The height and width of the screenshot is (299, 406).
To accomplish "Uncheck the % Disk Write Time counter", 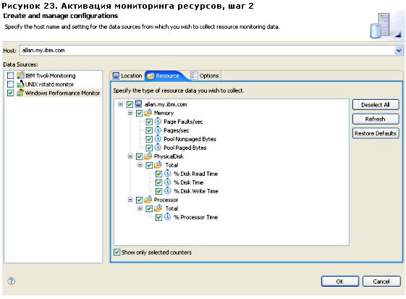I will click(158, 191).
